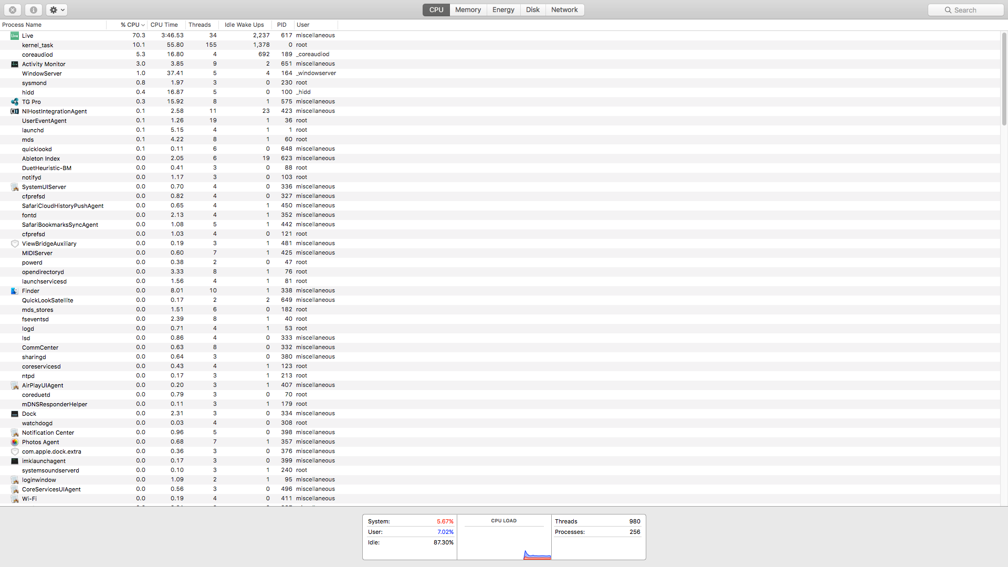Switch to the CPU tab
Image resolution: width=1008 pixels, height=567 pixels.
[x=436, y=10]
